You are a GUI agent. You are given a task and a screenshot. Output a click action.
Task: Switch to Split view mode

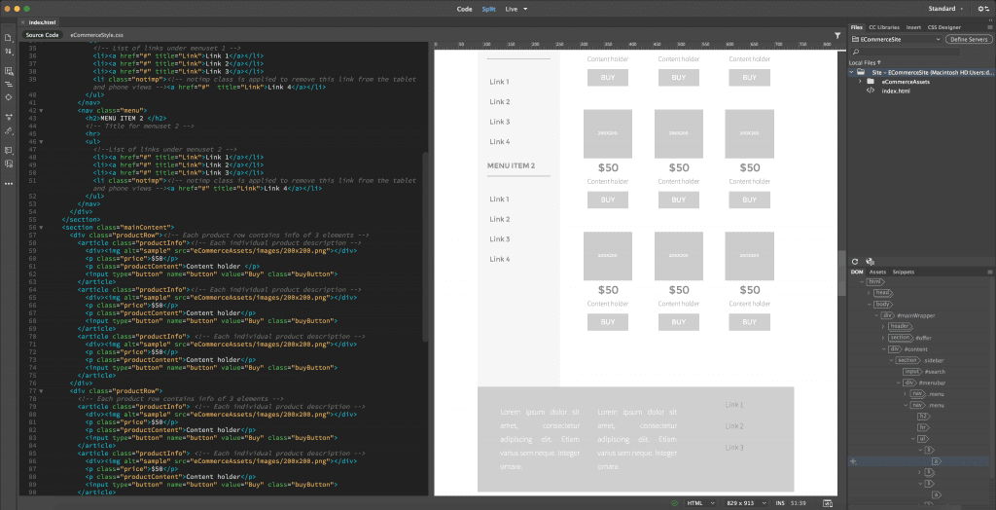[488, 9]
